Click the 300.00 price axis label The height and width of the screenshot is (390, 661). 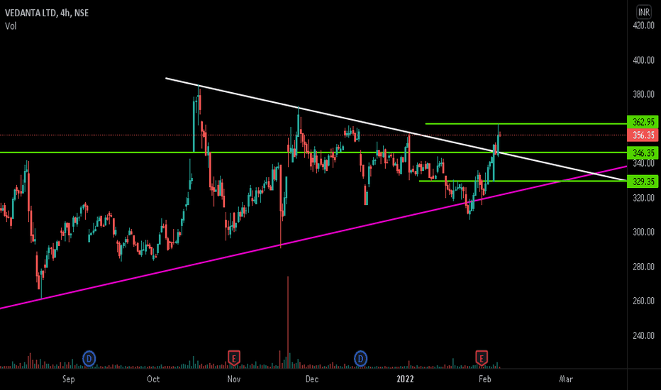(643, 233)
